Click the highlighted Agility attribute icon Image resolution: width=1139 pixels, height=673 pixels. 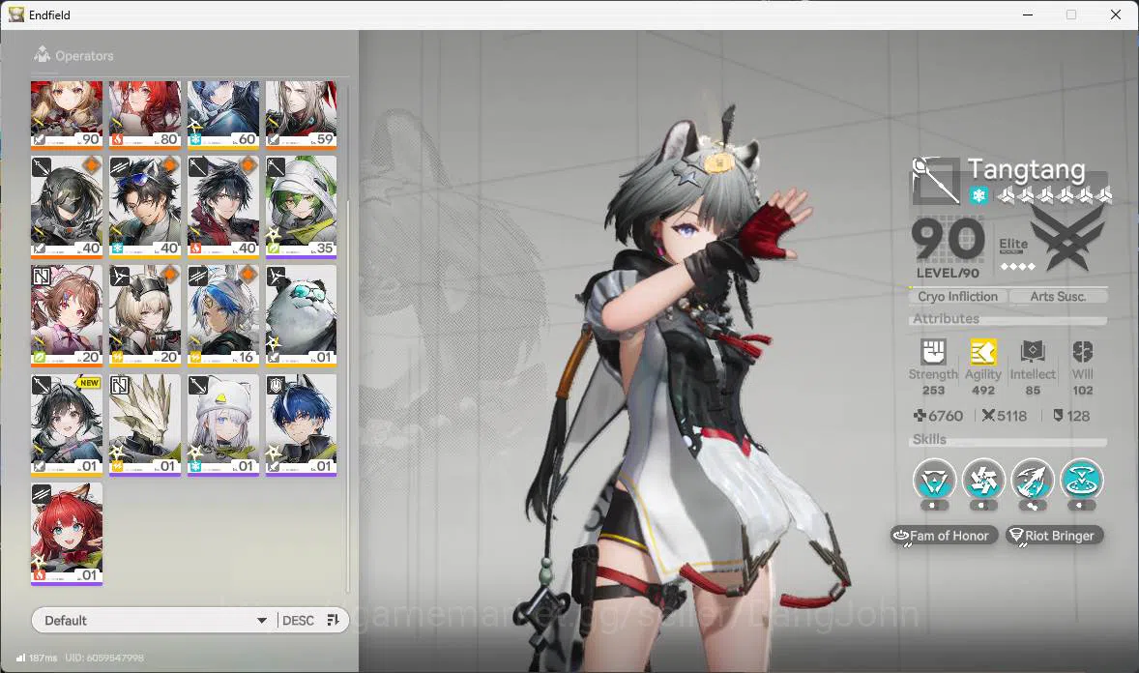[982, 352]
